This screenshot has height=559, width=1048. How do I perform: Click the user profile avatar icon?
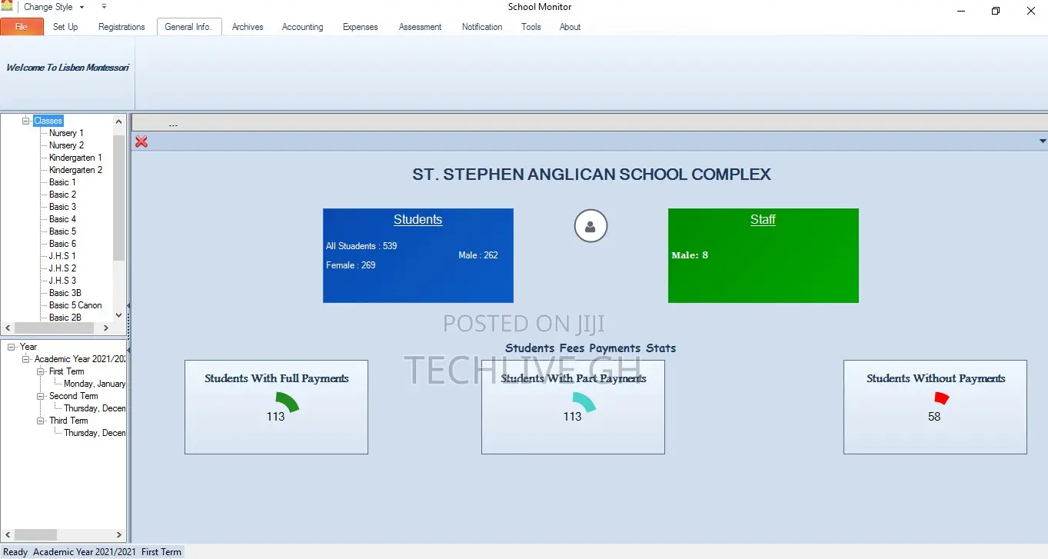(591, 226)
